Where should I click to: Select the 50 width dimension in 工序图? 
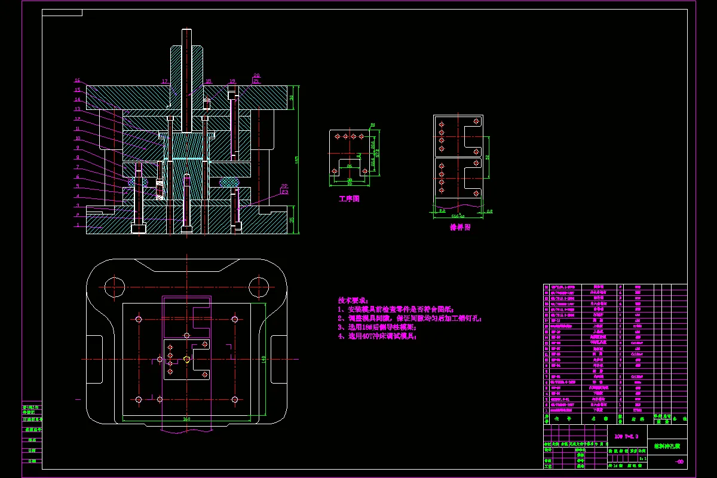click(x=350, y=183)
